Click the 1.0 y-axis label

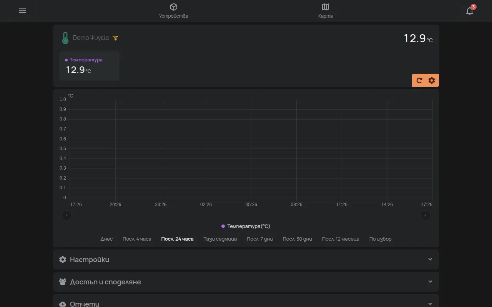pos(63,99)
